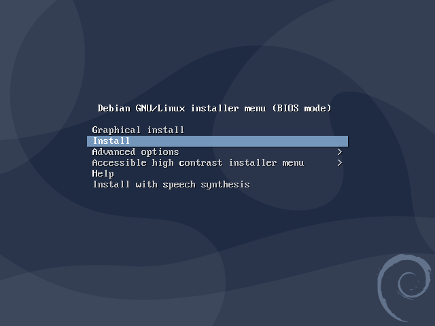Click the words 'high contrast' in menu
Viewport: 435px width, 326px height.
(187, 163)
